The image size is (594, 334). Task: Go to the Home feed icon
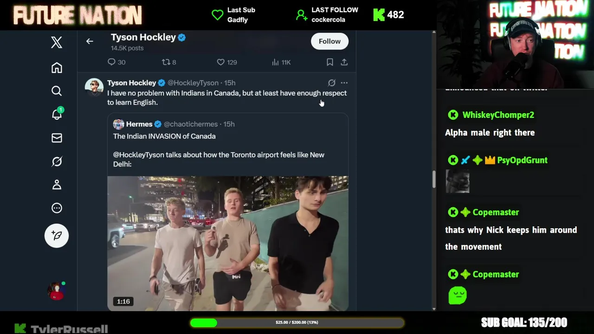coord(57,68)
